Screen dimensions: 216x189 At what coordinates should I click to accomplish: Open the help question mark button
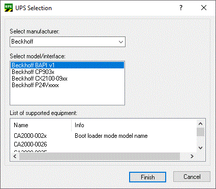point(181,8)
